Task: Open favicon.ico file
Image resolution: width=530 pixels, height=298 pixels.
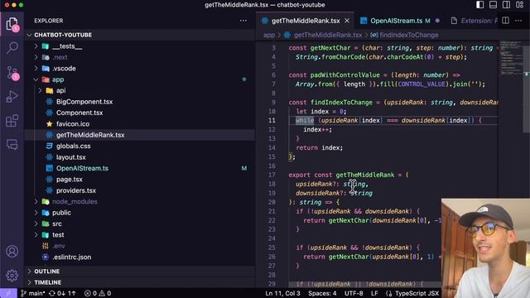Action: (139, 124)
